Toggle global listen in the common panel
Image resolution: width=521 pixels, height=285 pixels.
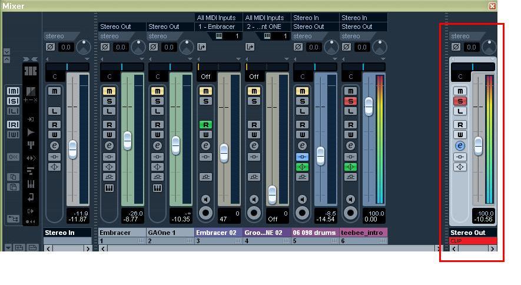click(x=13, y=111)
